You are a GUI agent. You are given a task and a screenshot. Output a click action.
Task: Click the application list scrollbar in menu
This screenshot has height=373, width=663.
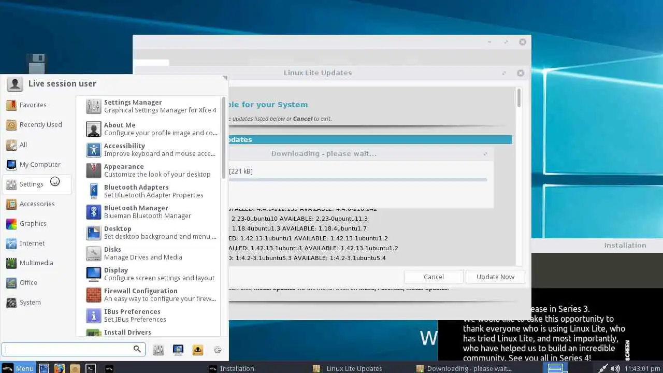point(224,138)
